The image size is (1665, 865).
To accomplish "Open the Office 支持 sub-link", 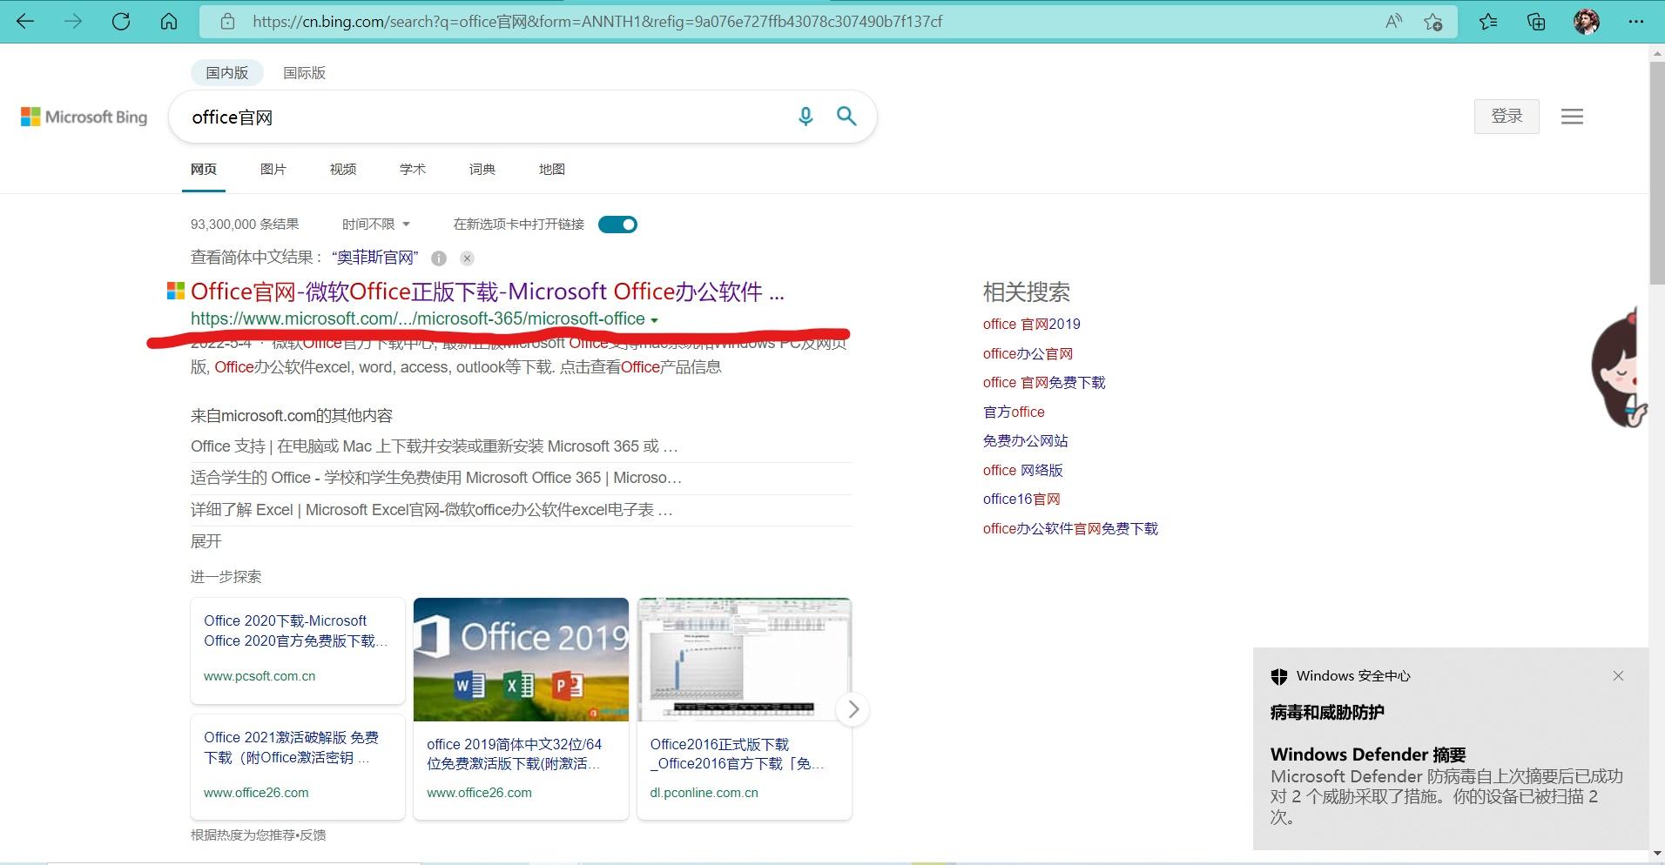I will [x=434, y=446].
